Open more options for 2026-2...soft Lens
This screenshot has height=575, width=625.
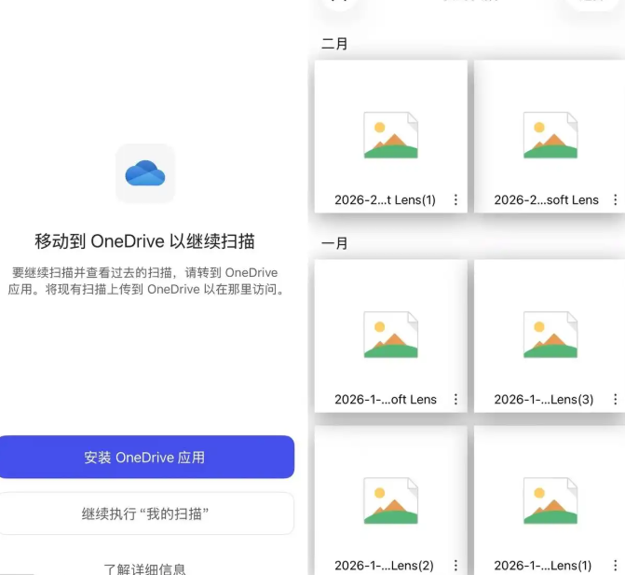coord(616,199)
